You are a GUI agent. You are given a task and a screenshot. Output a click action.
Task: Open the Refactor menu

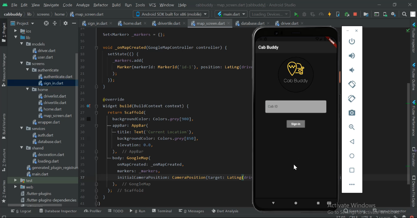101,5
